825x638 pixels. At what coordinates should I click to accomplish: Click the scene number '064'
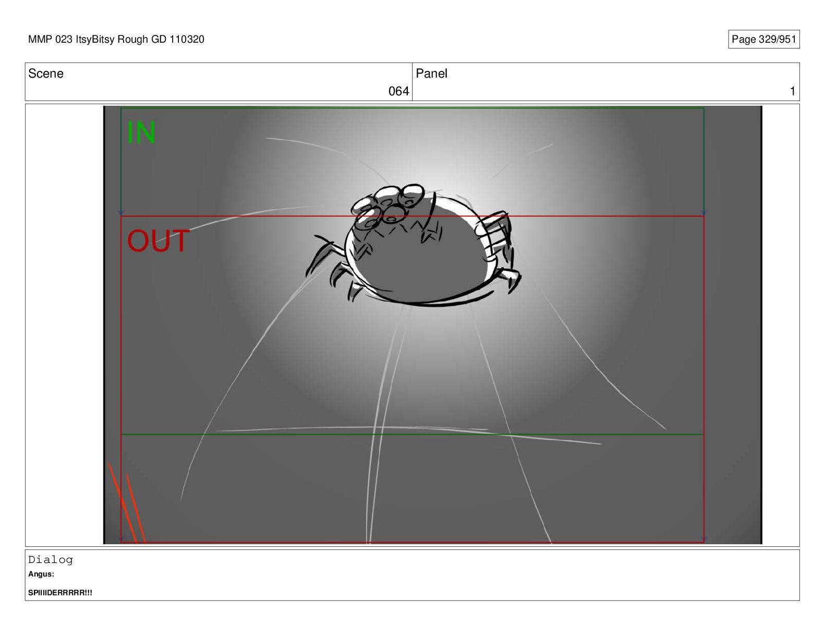point(398,91)
